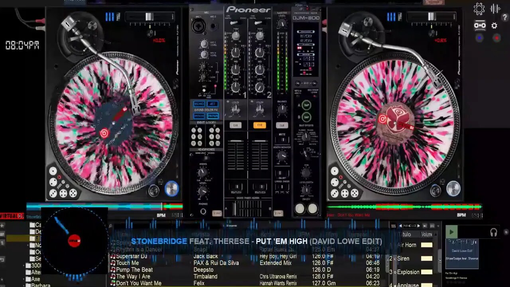The height and width of the screenshot is (287, 510).
Task: Click the start/stop button on left turntable
Action: pyautogui.click(x=172, y=189)
